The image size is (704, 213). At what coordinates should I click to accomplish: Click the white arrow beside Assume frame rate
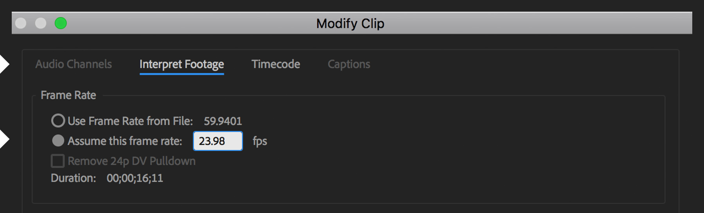pos(4,139)
